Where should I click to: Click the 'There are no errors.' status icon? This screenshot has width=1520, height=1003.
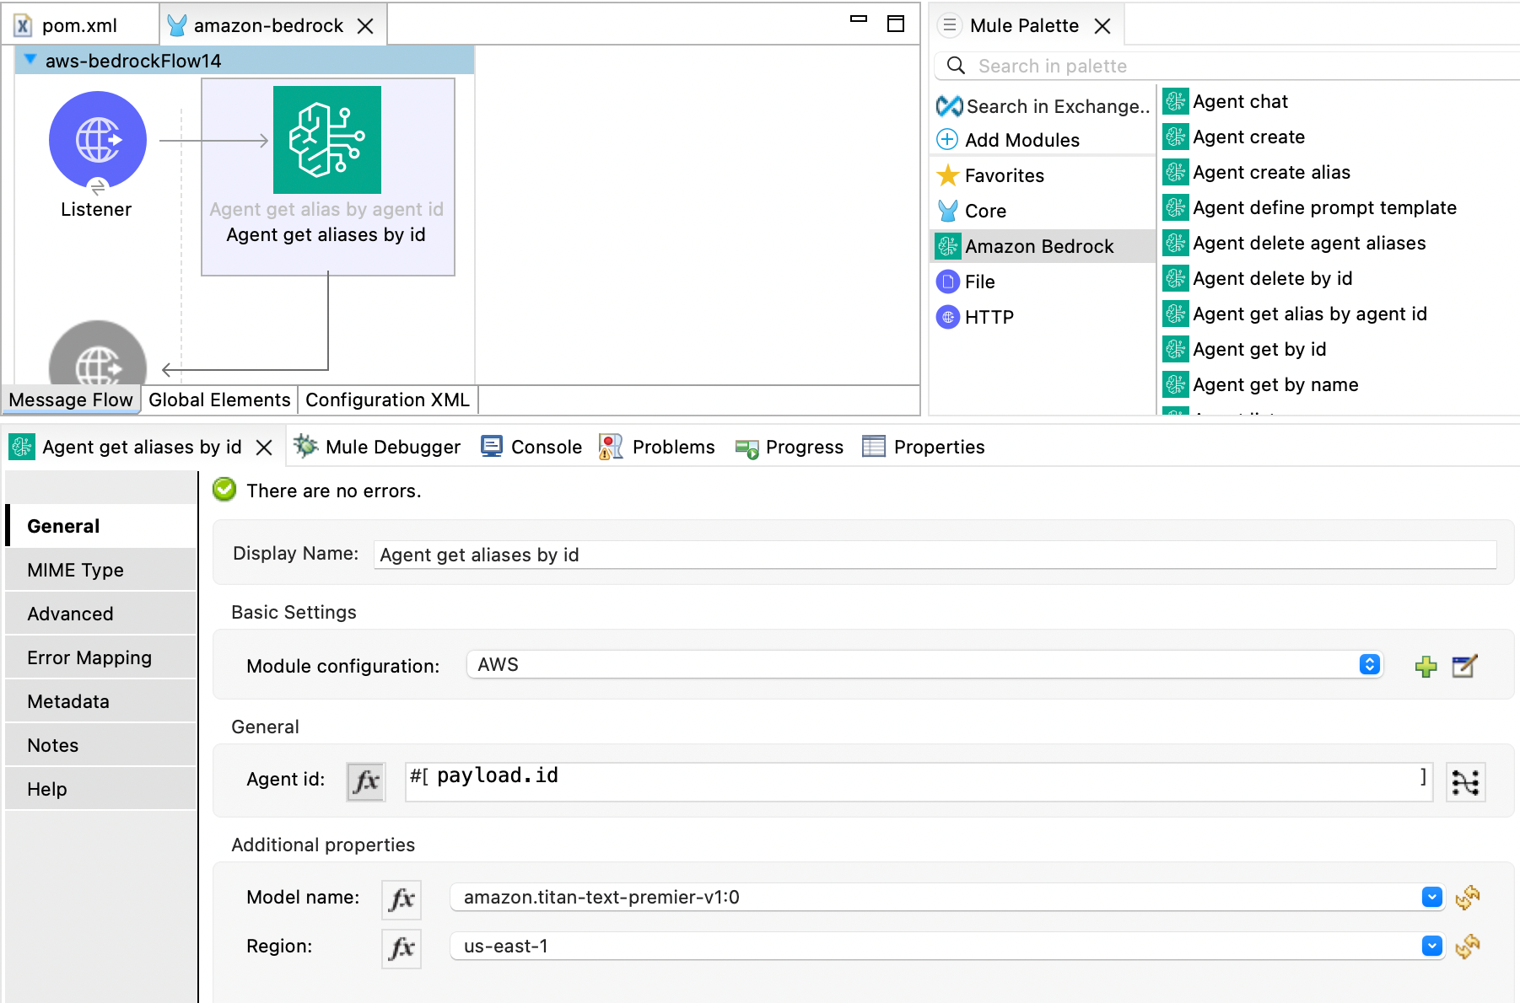point(224,489)
